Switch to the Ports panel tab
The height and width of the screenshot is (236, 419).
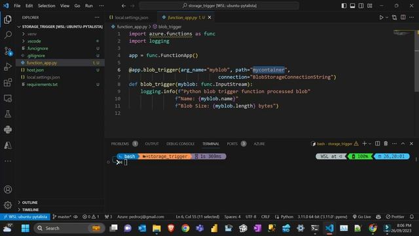pos(236,144)
